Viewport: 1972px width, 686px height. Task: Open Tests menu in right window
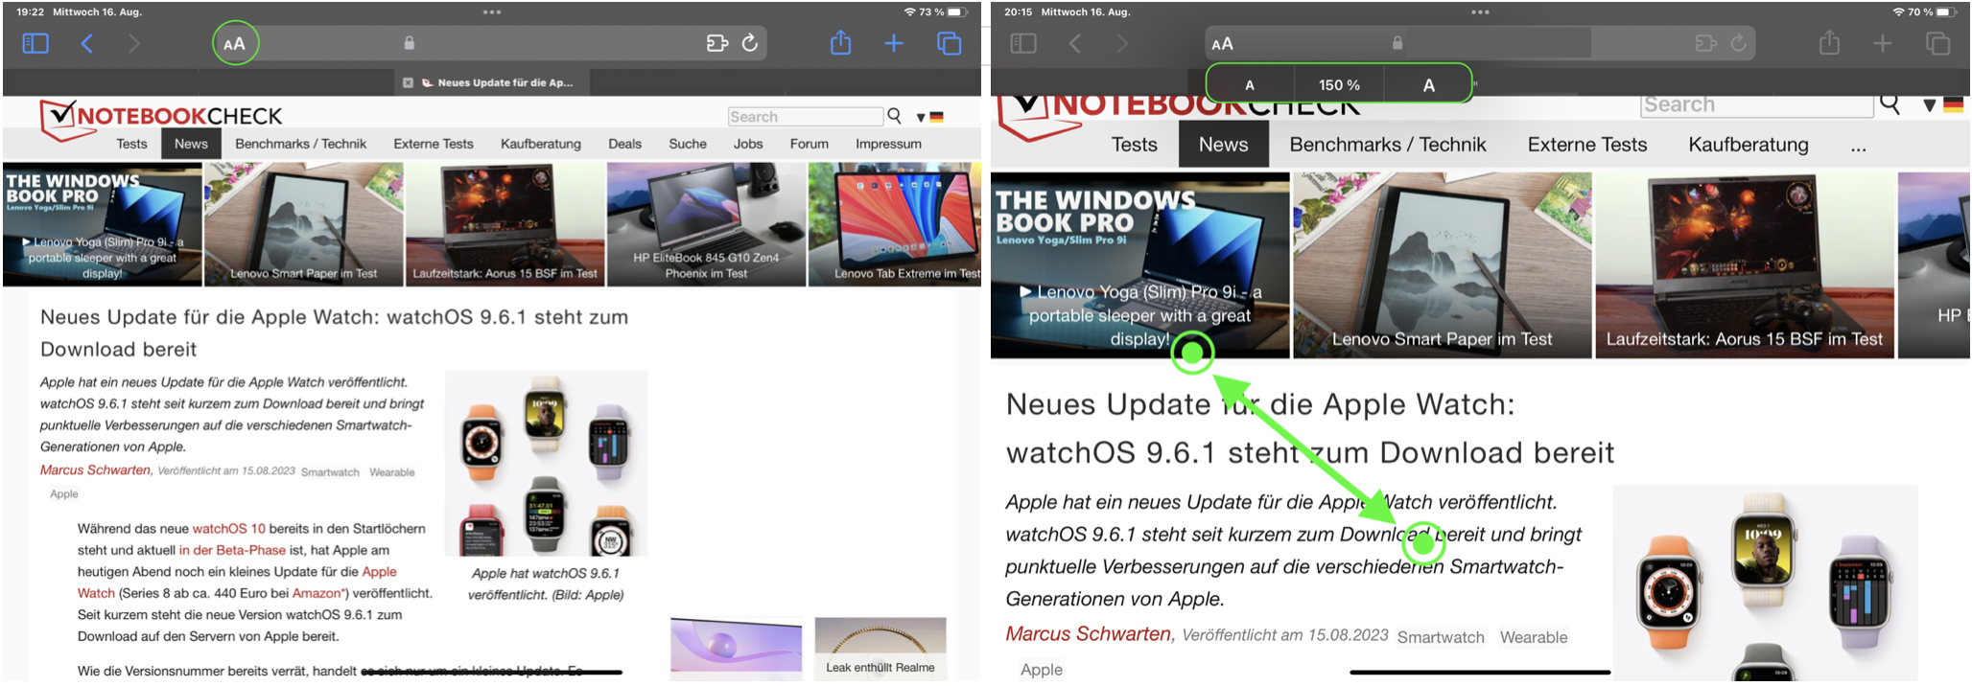coord(1135,145)
